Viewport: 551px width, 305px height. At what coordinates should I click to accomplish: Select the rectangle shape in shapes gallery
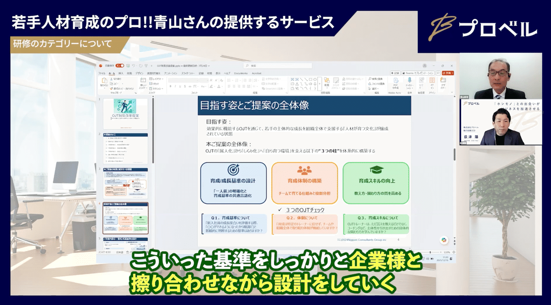point(310,79)
